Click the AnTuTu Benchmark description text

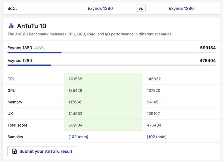coord(89,34)
